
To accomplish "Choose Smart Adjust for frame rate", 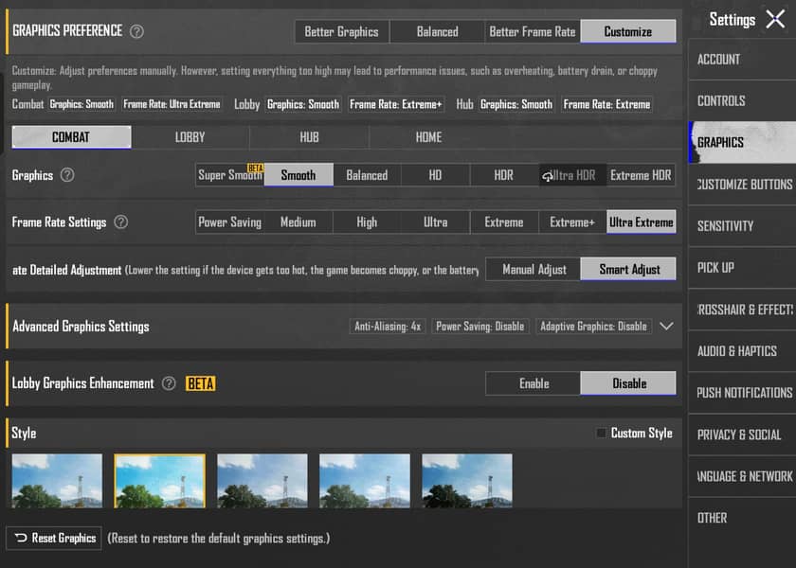I will click(x=628, y=269).
